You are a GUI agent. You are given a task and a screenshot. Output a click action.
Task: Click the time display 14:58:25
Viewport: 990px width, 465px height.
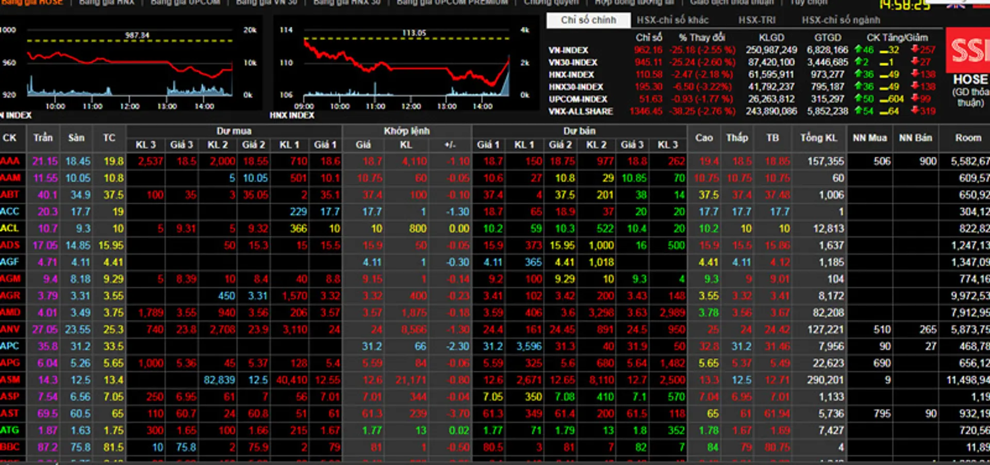(x=905, y=5)
